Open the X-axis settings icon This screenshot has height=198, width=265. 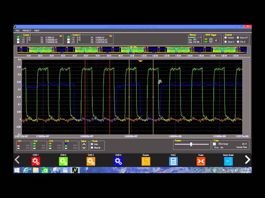(201, 161)
